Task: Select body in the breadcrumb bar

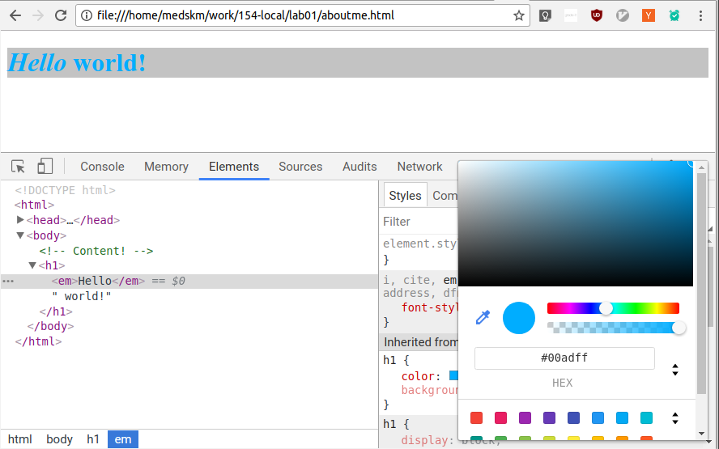Action: (x=59, y=439)
